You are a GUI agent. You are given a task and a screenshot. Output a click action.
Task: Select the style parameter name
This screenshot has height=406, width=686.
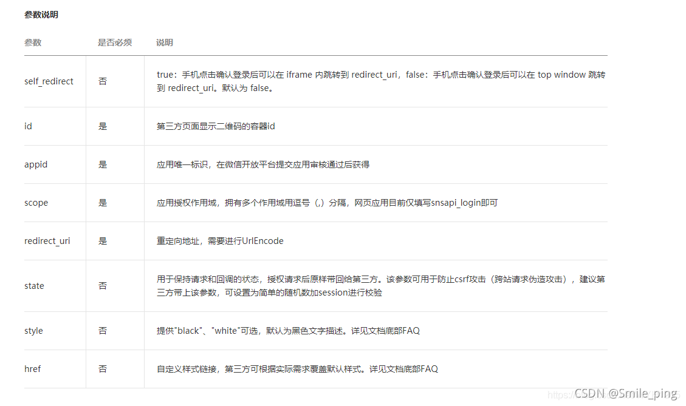pyautogui.click(x=33, y=331)
